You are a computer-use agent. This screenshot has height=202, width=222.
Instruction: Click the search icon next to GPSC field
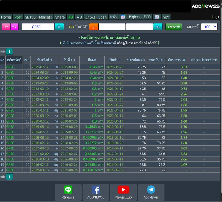[59, 27]
